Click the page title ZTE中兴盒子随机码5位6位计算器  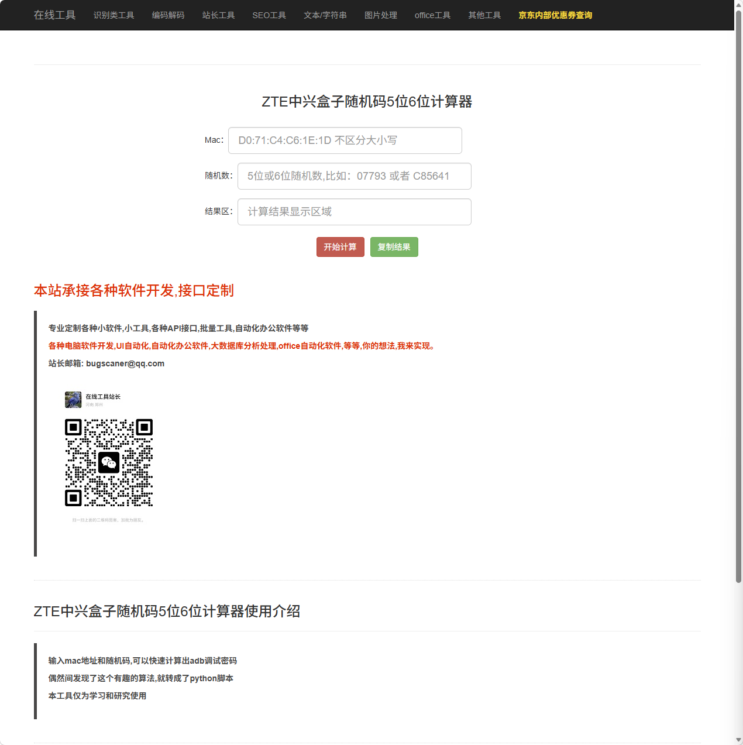[367, 102]
